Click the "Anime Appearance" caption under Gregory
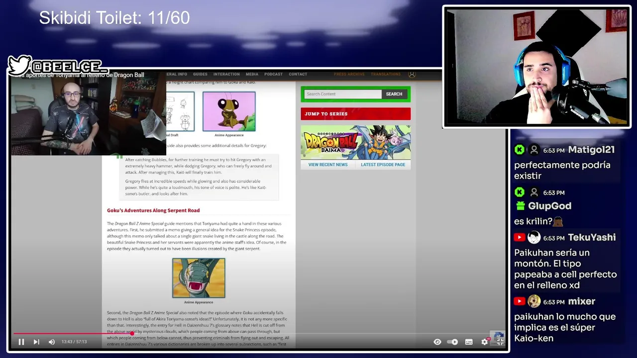The image size is (637, 358). [x=229, y=135]
